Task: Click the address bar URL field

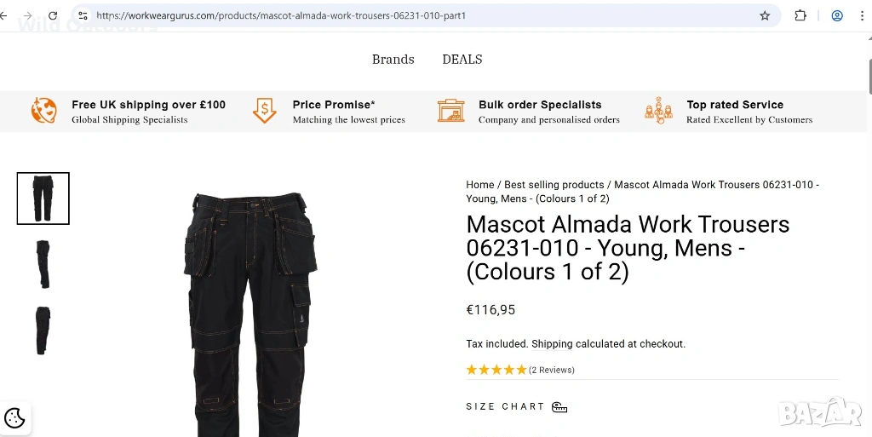Action: click(341, 16)
